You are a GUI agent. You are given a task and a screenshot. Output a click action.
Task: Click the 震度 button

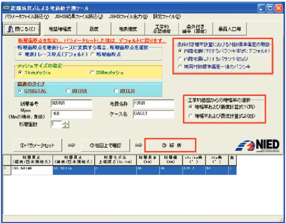(94, 29)
